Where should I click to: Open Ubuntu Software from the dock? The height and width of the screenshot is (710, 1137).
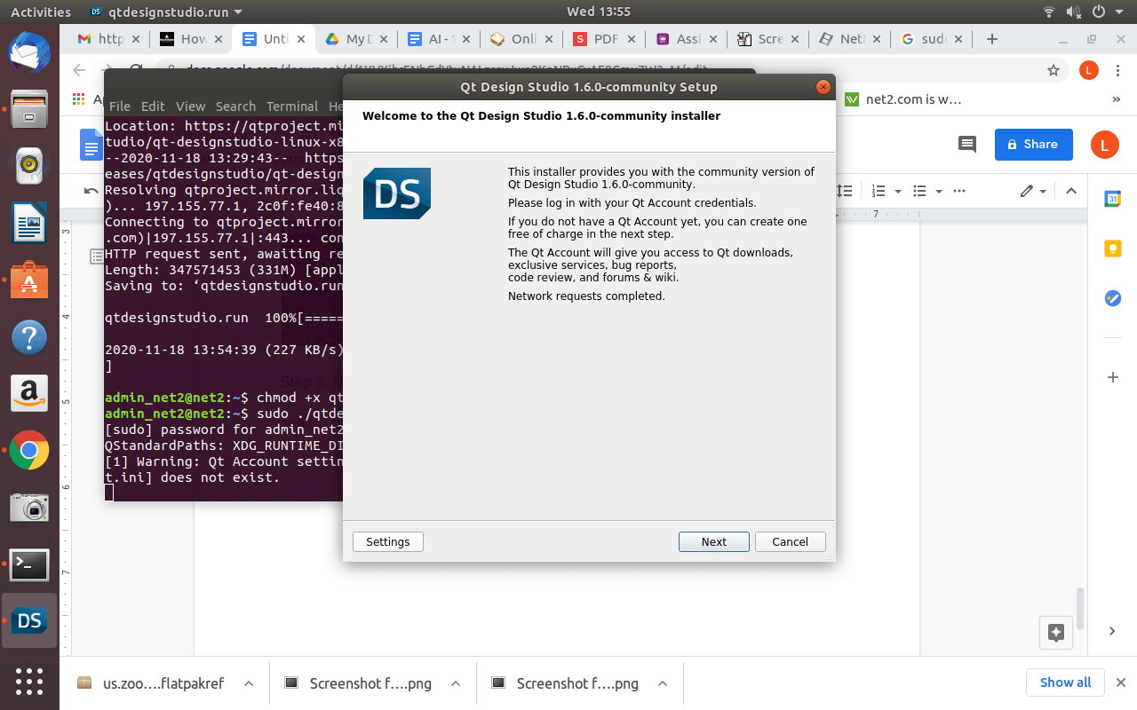click(x=29, y=280)
